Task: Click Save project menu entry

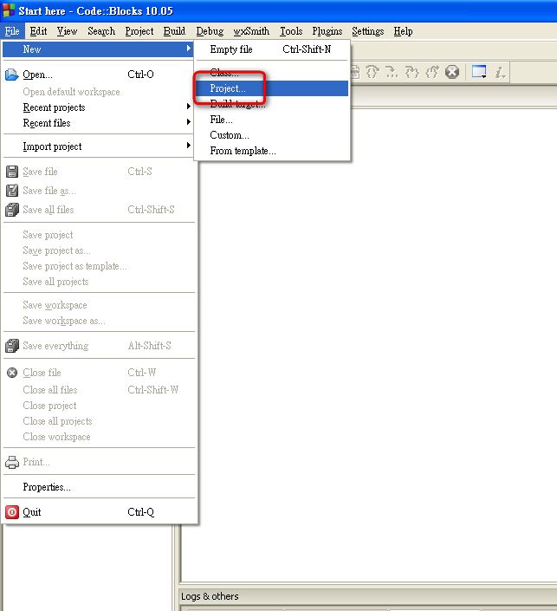Action: click(98, 235)
